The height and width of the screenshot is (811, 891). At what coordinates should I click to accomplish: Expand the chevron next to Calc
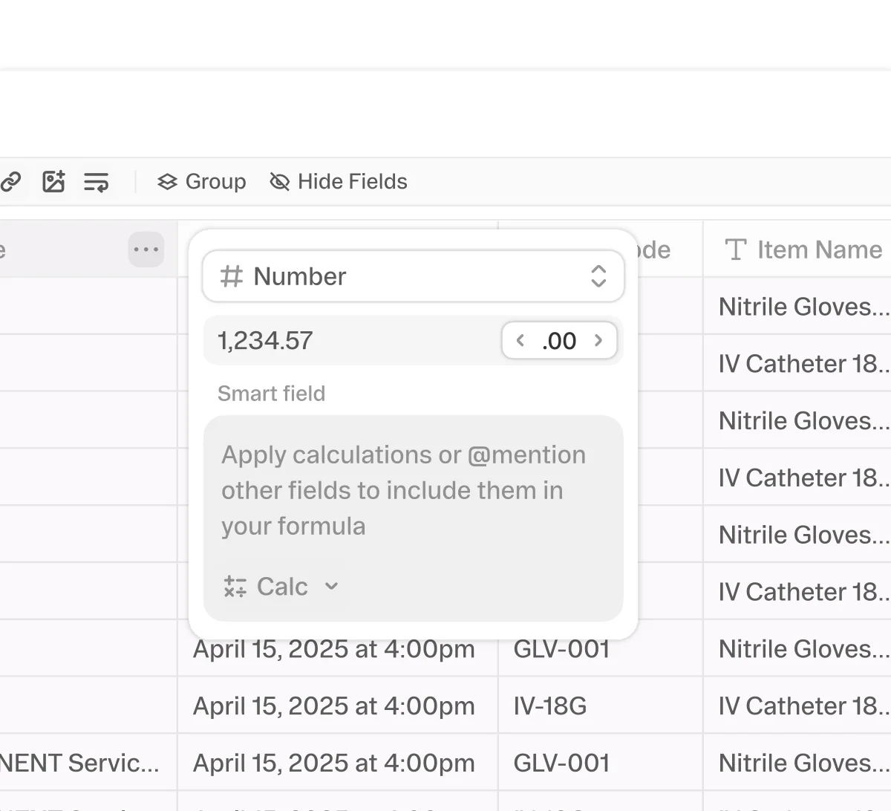pyautogui.click(x=332, y=587)
